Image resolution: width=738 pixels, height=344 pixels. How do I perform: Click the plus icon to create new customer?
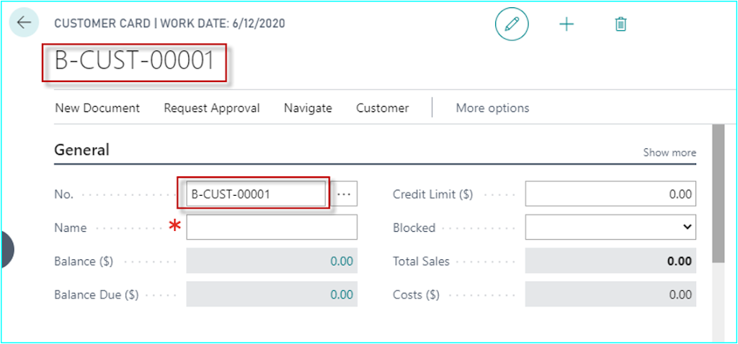pos(566,24)
